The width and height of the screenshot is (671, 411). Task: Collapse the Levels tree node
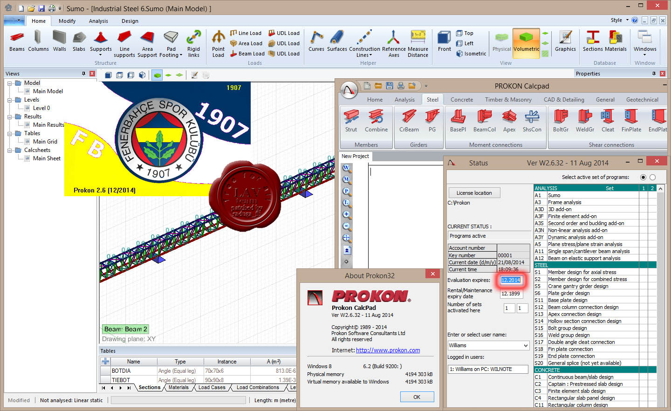point(10,100)
